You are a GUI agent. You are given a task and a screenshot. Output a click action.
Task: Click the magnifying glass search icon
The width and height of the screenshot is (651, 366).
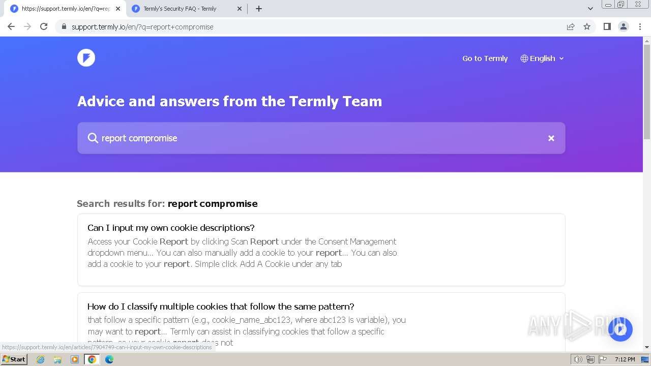point(93,138)
